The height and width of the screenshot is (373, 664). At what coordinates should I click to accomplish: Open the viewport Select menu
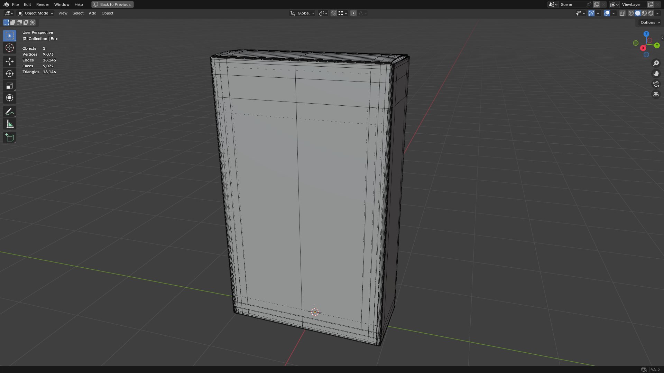coord(78,13)
